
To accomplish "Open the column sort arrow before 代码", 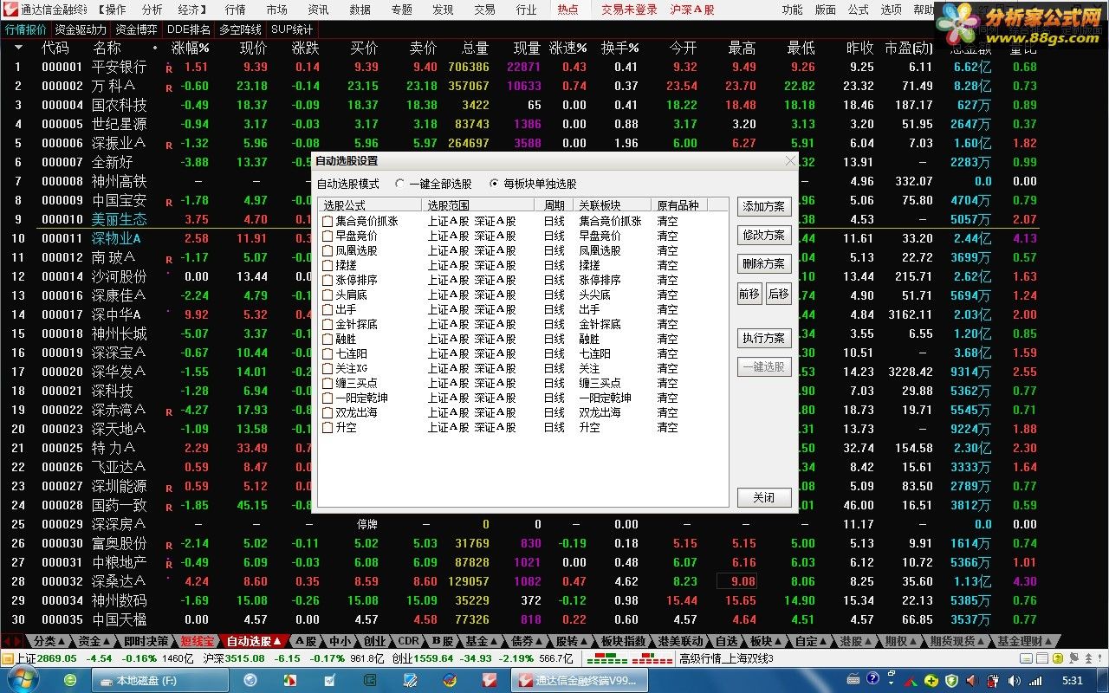I will coord(19,49).
